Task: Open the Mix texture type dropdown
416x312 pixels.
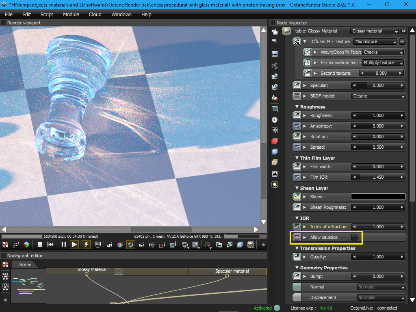Action: click(375, 41)
